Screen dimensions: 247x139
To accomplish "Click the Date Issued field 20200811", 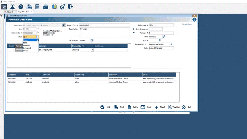I will coord(85,41).
